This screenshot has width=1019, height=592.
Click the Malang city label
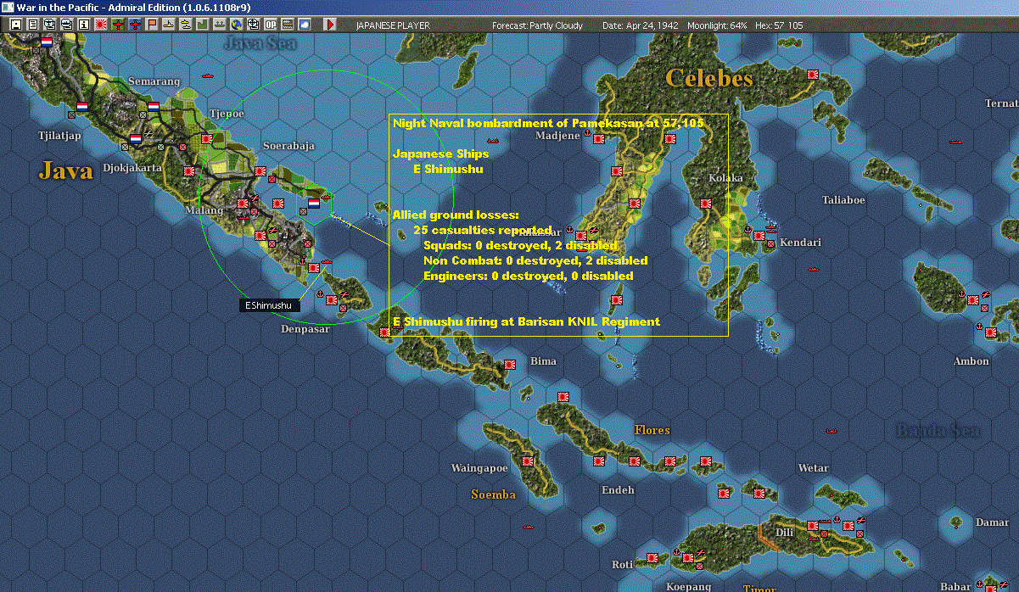point(203,210)
